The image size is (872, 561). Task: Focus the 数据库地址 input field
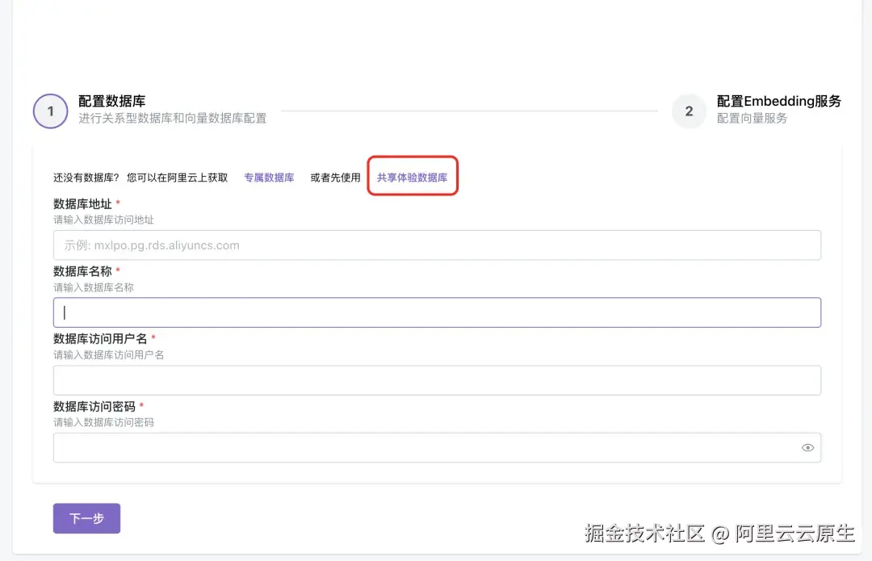click(x=437, y=245)
